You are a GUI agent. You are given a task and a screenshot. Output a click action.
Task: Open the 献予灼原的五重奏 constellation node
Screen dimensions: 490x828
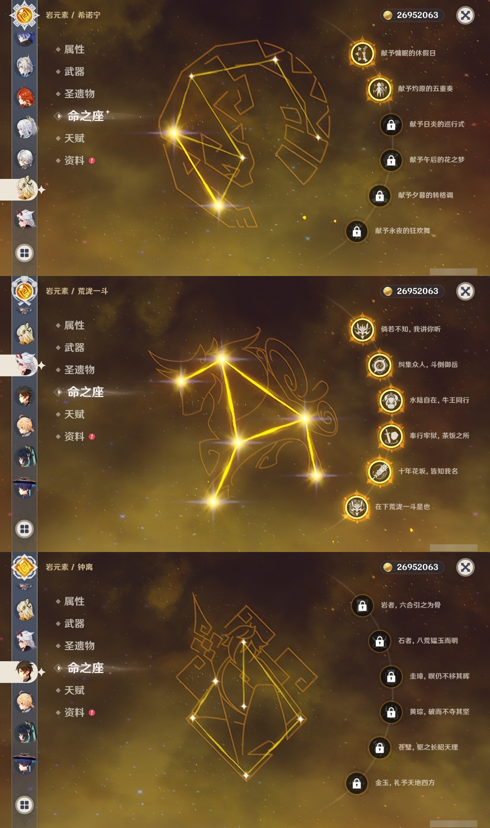click(379, 89)
